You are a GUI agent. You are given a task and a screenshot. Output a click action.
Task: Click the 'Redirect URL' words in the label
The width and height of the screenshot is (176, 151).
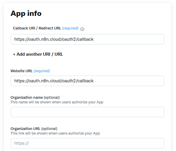[50, 28]
